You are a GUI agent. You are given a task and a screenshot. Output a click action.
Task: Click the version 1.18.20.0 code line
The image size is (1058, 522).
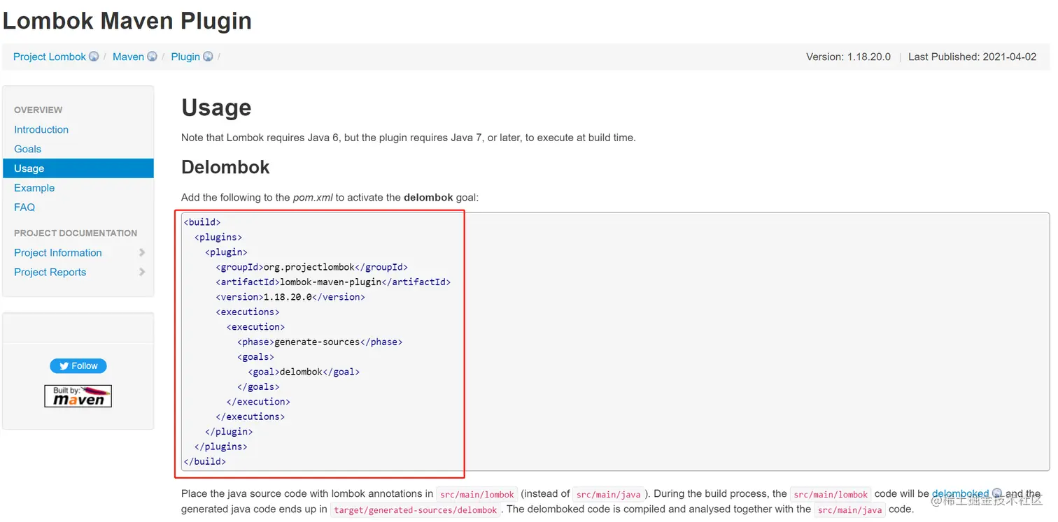290,297
